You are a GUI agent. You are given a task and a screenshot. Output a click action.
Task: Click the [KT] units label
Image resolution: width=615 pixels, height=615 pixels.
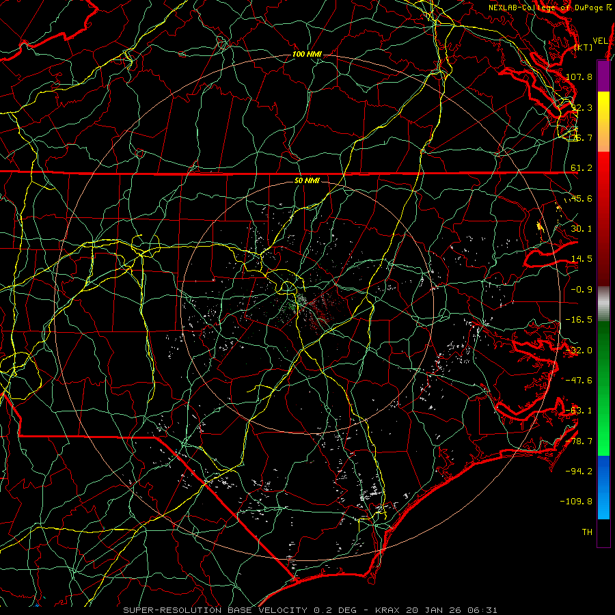click(x=584, y=47)
